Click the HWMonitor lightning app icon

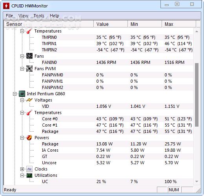pyautogui.click(x=6, y=6)
